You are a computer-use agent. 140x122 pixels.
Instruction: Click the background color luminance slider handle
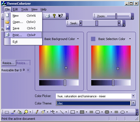[x=65, y=83]
